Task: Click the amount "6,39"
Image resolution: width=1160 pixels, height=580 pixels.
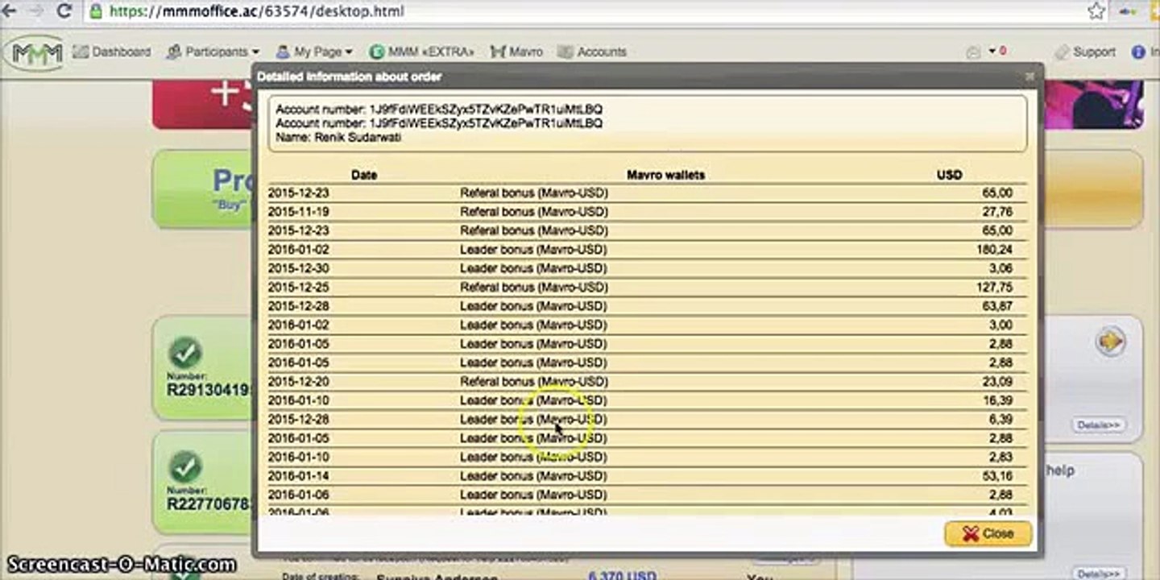Action: [1001, 419]
